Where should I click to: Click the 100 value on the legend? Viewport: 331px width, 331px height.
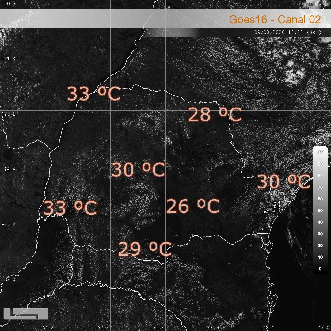pos(320,152)
